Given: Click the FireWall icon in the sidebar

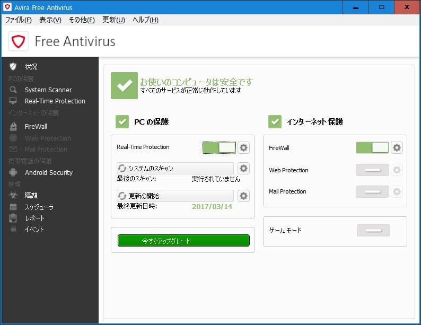Looking at the screenshot, I should point(13,127).
